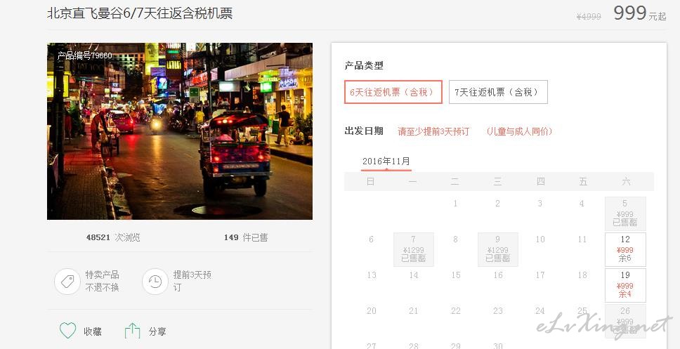Screen dimensions: 680x349
Task: Click the 149 件已售 counter
Action: click(246, 237)
